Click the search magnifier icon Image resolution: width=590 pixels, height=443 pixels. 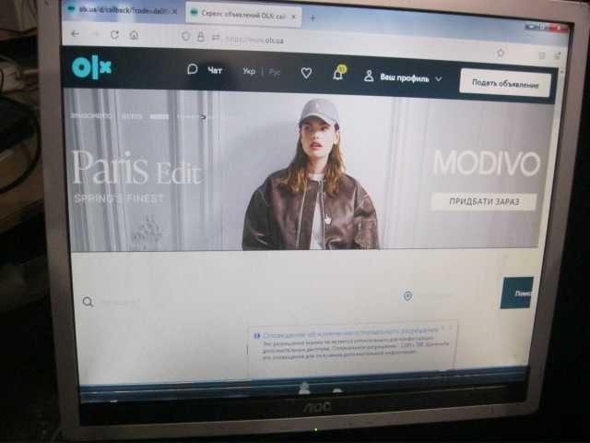tap(88, 302)
